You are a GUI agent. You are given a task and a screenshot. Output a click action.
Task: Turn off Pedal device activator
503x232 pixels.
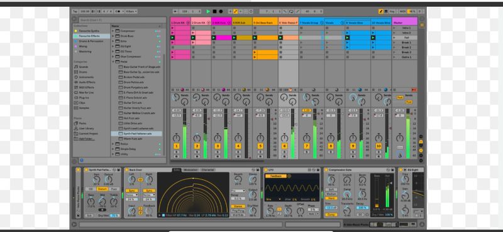coord(87,170)
